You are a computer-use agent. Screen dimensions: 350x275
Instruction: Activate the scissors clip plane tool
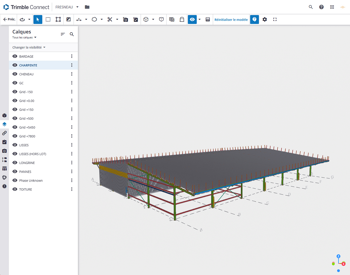click(110, 20)
